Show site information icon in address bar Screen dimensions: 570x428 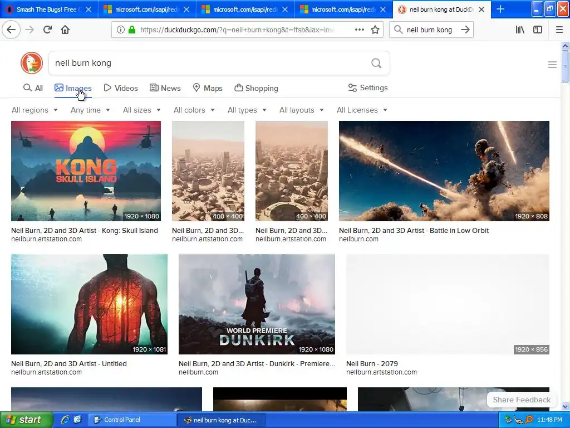(120, 30)
